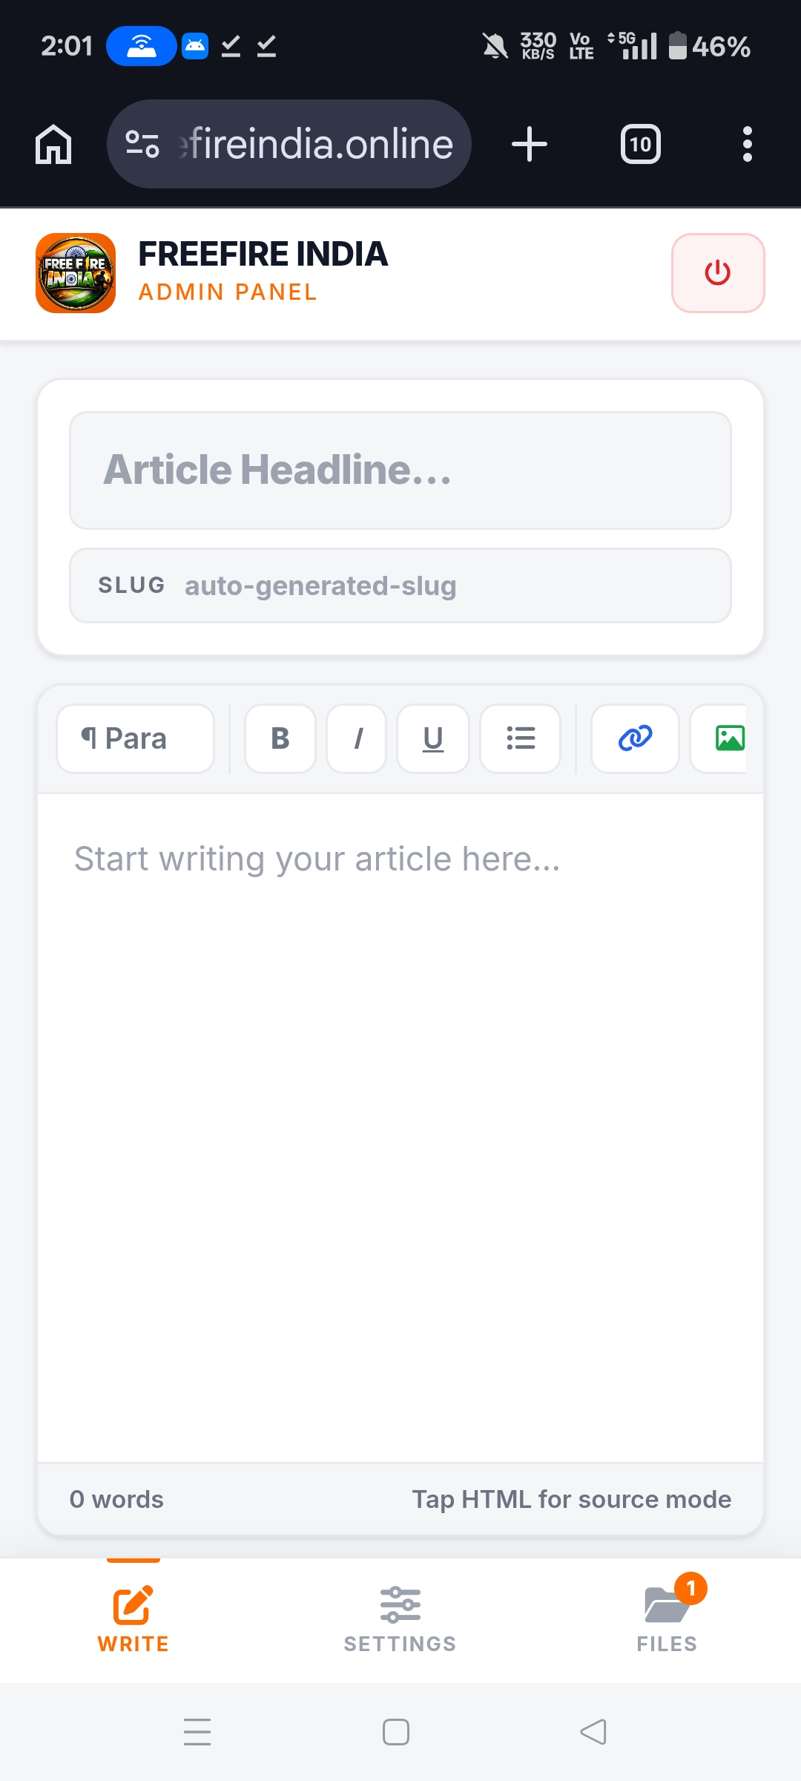The width and height of the screenshot is (801, 1781).
Task: Open a new browser tab
Action: tap(530, 143)
